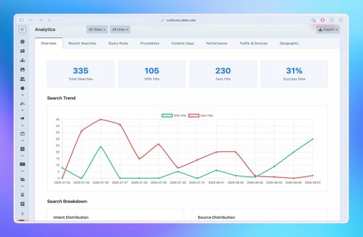Click the four-squares grid icon in sidebar

click(x=22, y=149)
